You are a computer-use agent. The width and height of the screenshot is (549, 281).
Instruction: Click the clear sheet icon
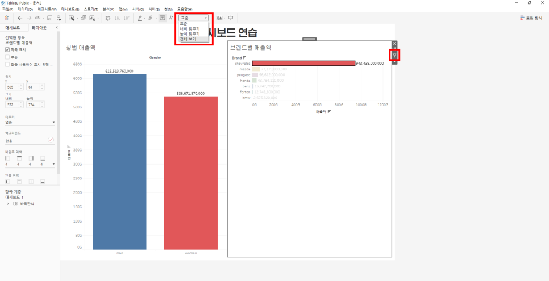(x=93, y=18)
